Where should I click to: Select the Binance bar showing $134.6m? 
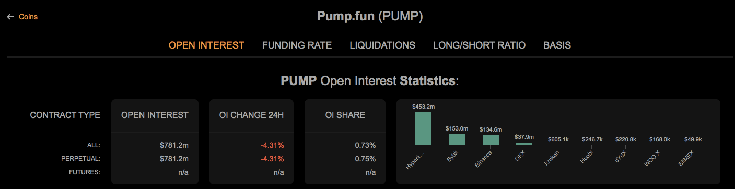pos(491,139)
